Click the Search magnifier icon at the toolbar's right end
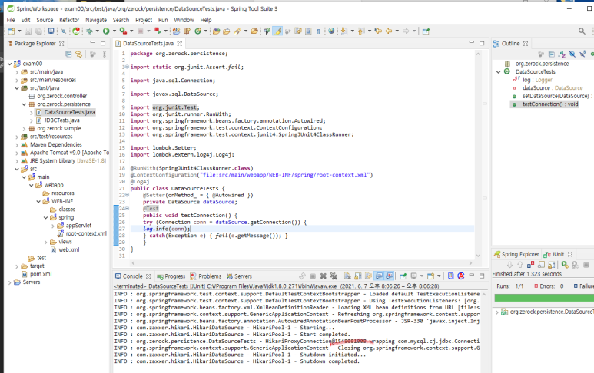Screen dimensions: 594x373 point(582,31)
